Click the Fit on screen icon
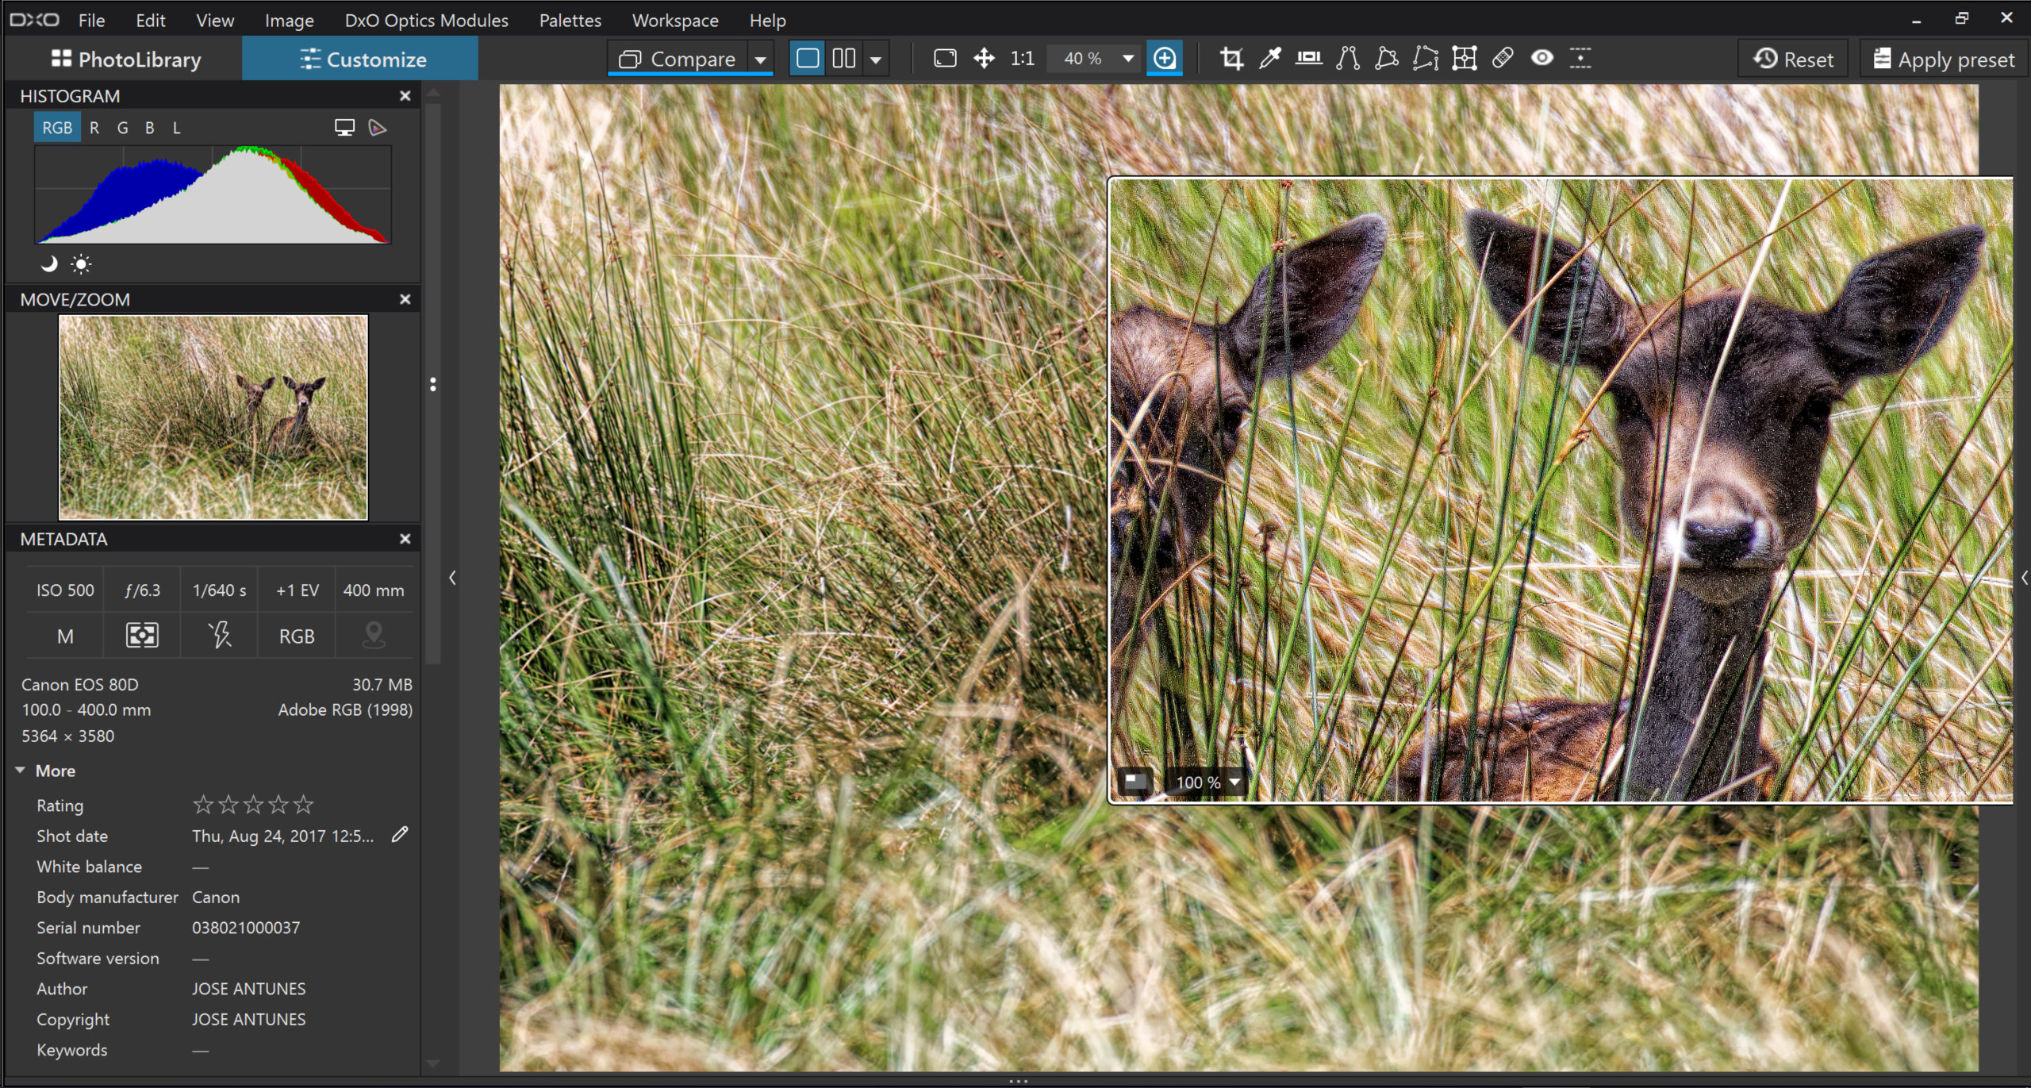The image size is (2031, 1088). 945,58
